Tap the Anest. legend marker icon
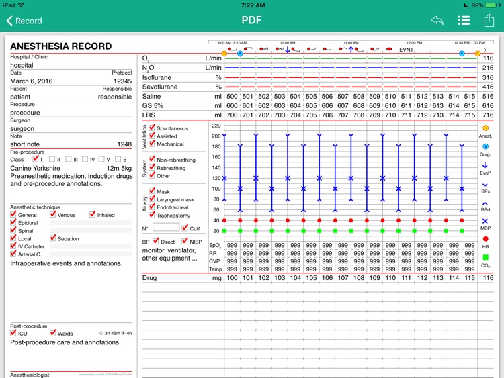This screenshot has width=504, height=378. 485,128
